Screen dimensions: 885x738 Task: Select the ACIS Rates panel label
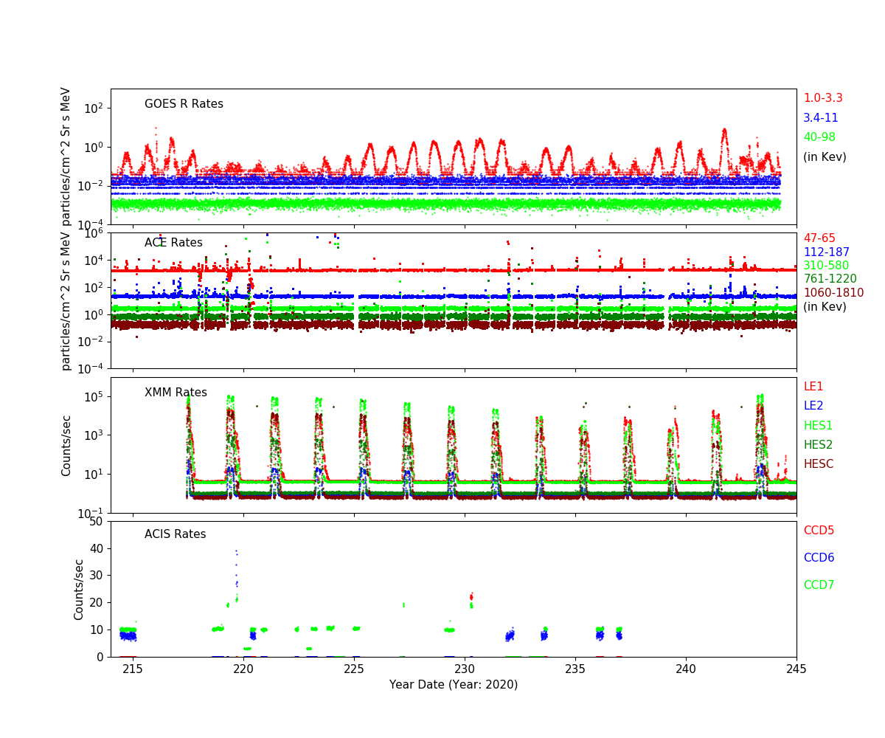tap(175, 534)
